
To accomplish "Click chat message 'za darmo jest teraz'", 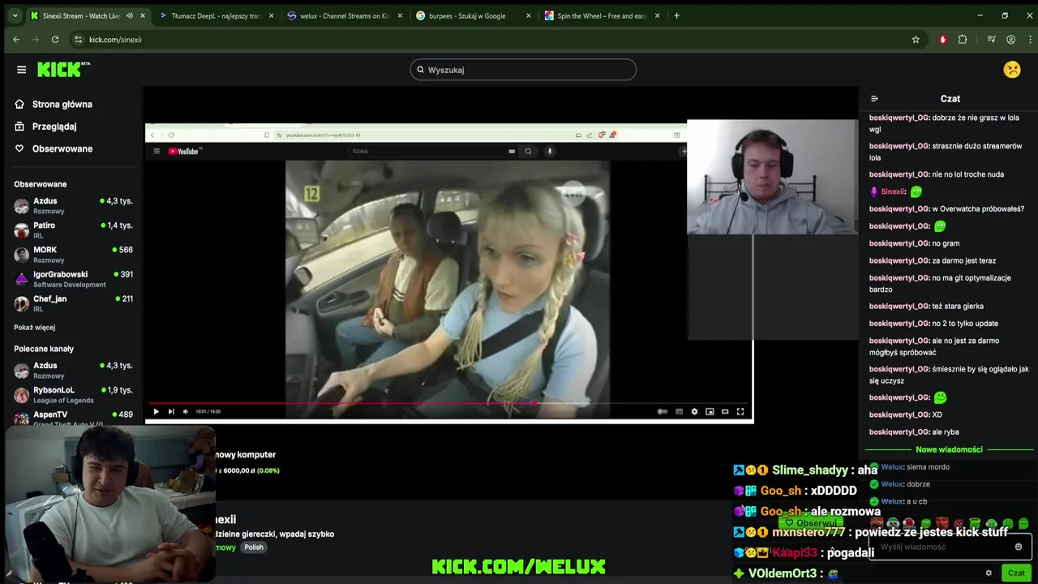I will click(x=964, y=260).
